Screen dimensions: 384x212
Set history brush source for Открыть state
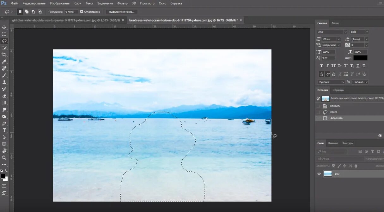[318, 106]
